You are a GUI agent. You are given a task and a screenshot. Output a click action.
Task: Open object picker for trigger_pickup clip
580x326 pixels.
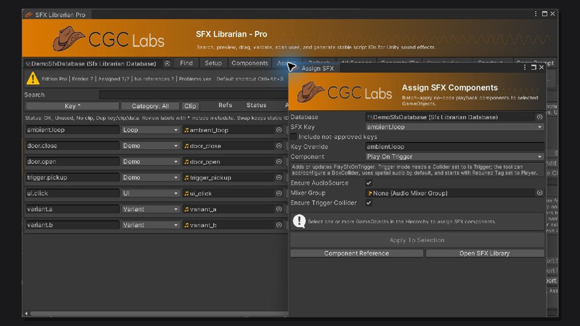pos(279,177)
